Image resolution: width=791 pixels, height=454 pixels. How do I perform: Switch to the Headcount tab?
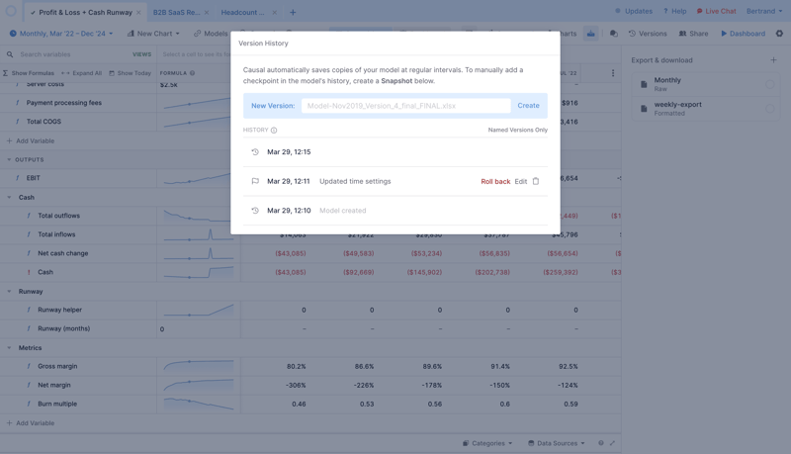coord(242,12)
